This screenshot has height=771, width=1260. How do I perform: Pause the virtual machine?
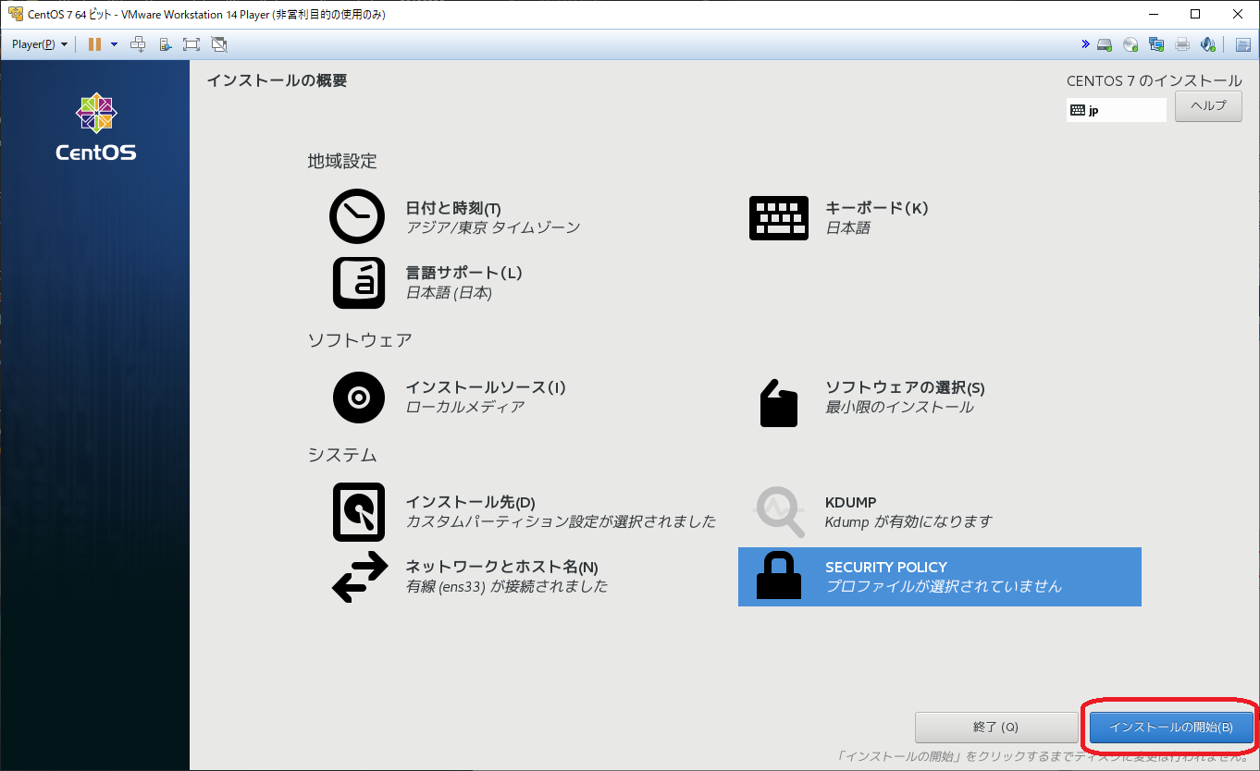[94, 44]
